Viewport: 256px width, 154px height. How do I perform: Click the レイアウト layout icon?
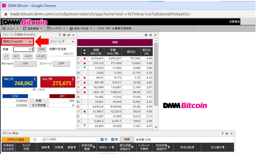pyautogui.click(x=48, y=29)
